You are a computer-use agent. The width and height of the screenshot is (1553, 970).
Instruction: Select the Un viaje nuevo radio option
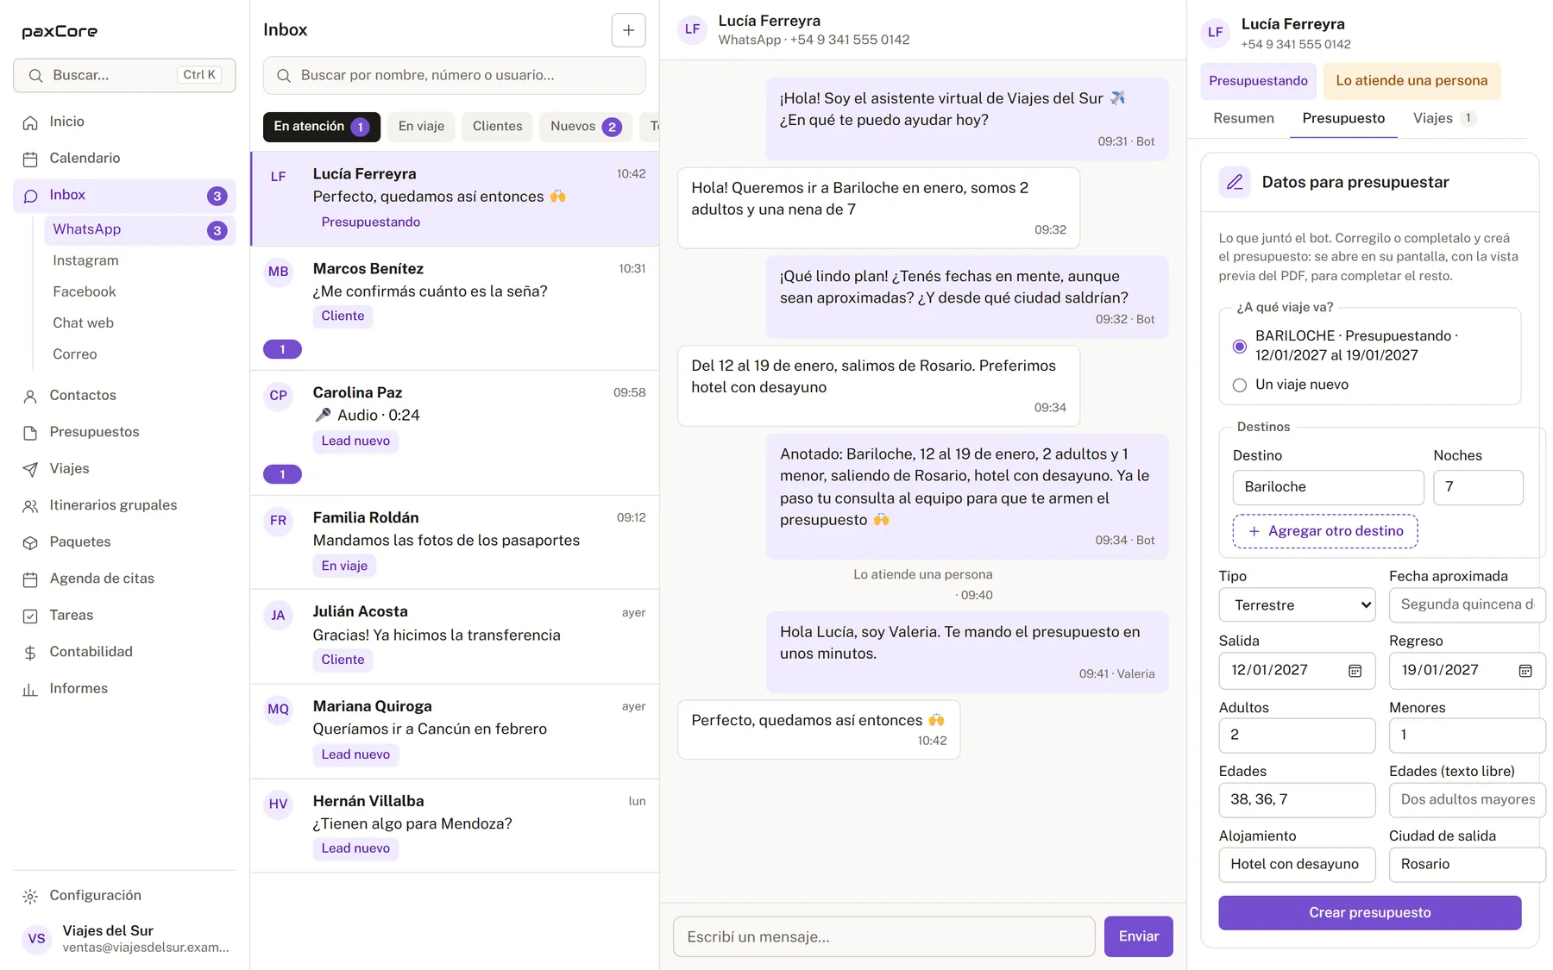1240,385
